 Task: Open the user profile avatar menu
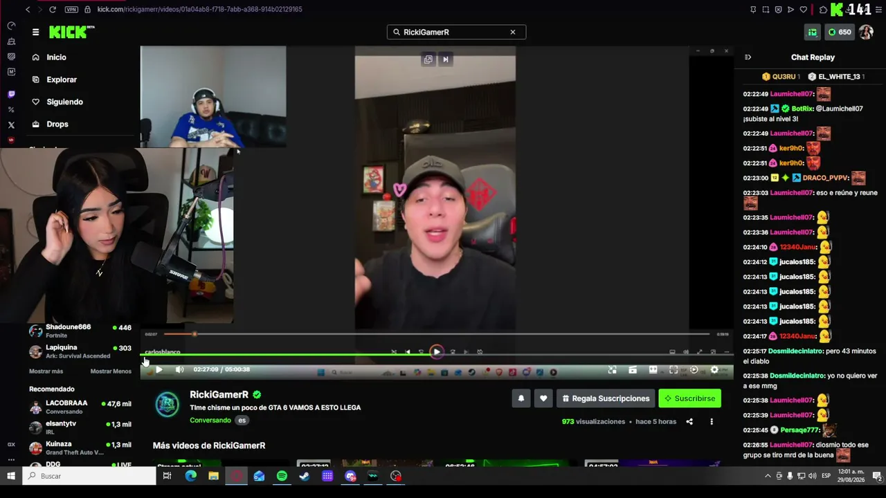(866, 32)
